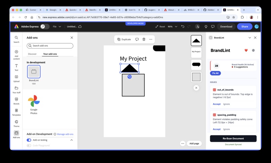This screenshot has height=163, width=271.
Task: Switch to the Icon for browser tab
Action: pyautogui.click(x=132, y=10)
